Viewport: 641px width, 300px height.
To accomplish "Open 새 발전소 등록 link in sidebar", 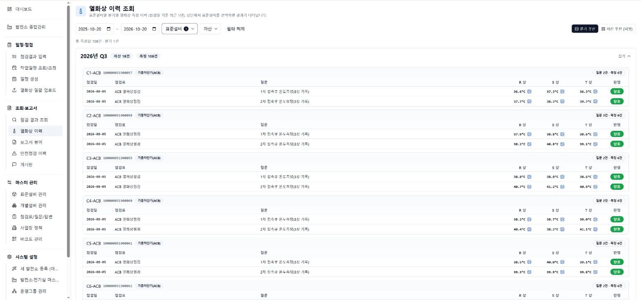I will coord(36,269).
